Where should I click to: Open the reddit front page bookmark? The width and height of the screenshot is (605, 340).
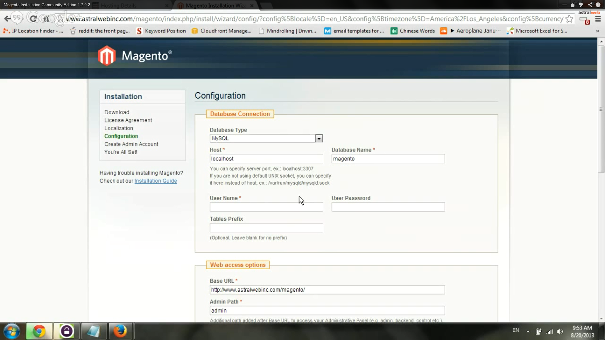(100, 31)
